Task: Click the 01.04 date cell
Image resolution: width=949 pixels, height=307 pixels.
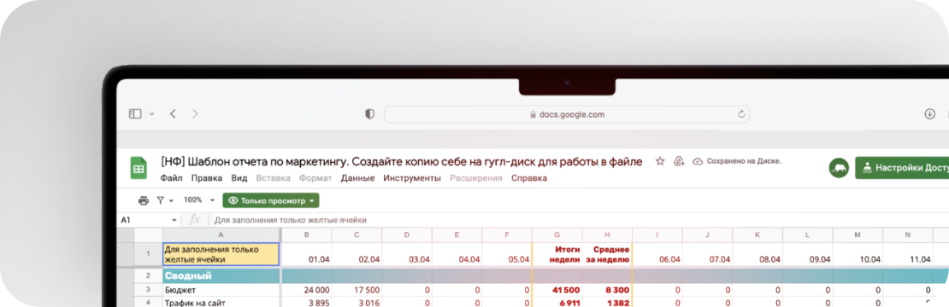Action: pos(307,254)
